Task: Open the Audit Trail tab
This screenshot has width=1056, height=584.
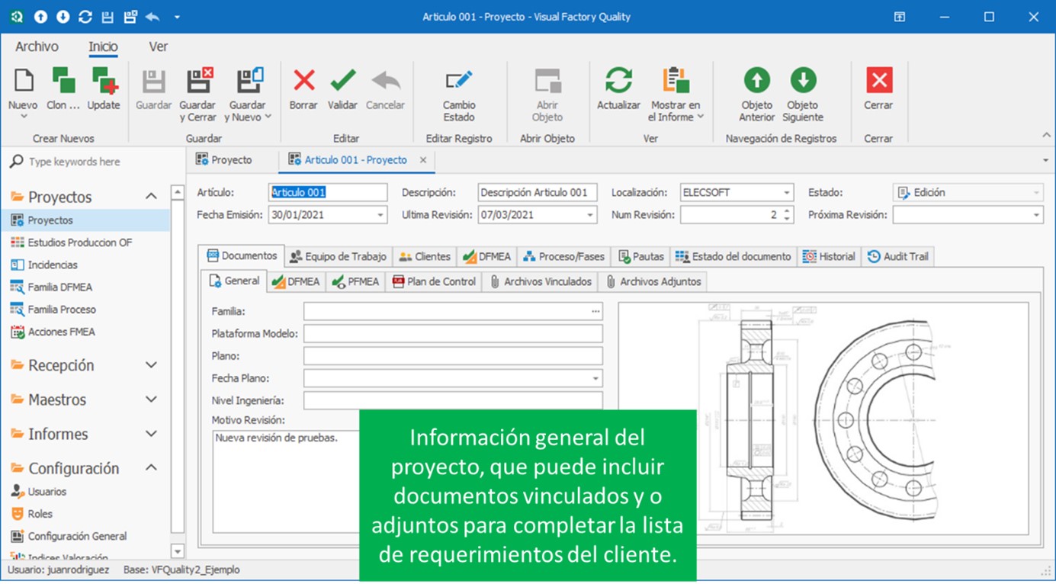Action: (898, 256)
